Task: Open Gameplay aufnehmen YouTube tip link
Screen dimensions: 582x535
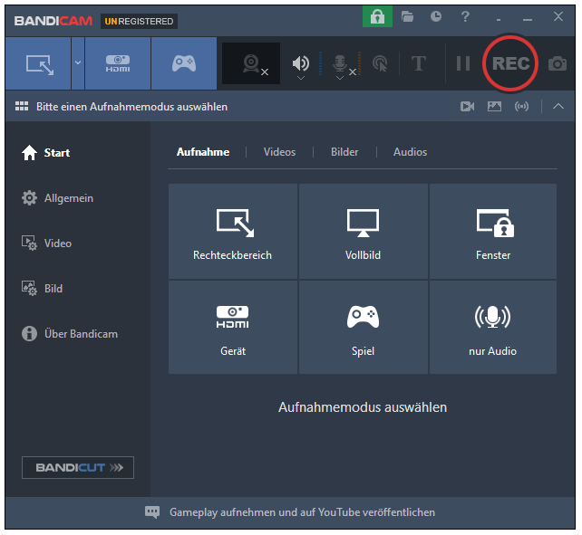Action: [302, 512]
